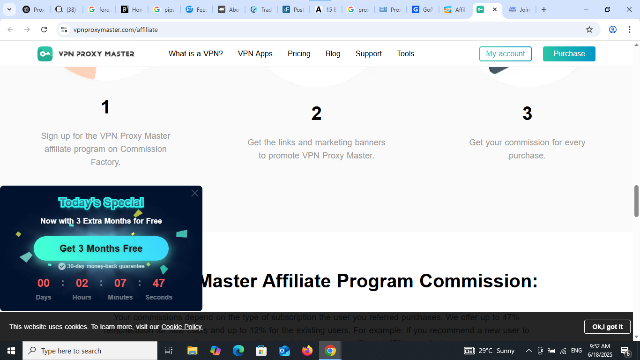Open the Wi-Fi network tray icon
The width and height of the screenshot is (640, 360).
pos(563,351)
